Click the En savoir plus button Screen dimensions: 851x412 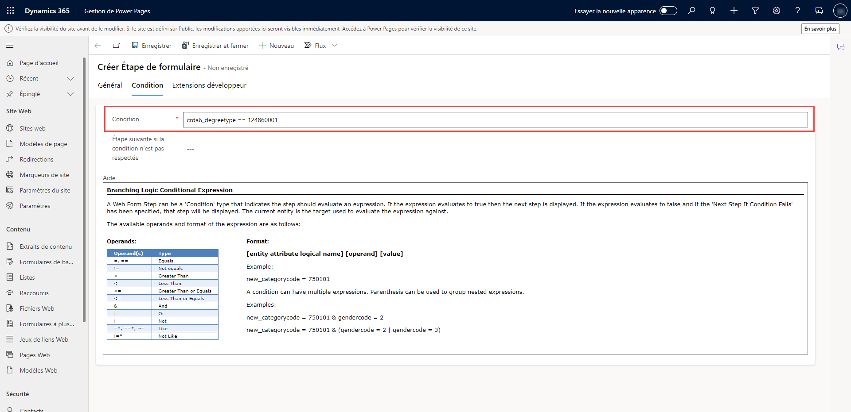(x=820, y=29)
